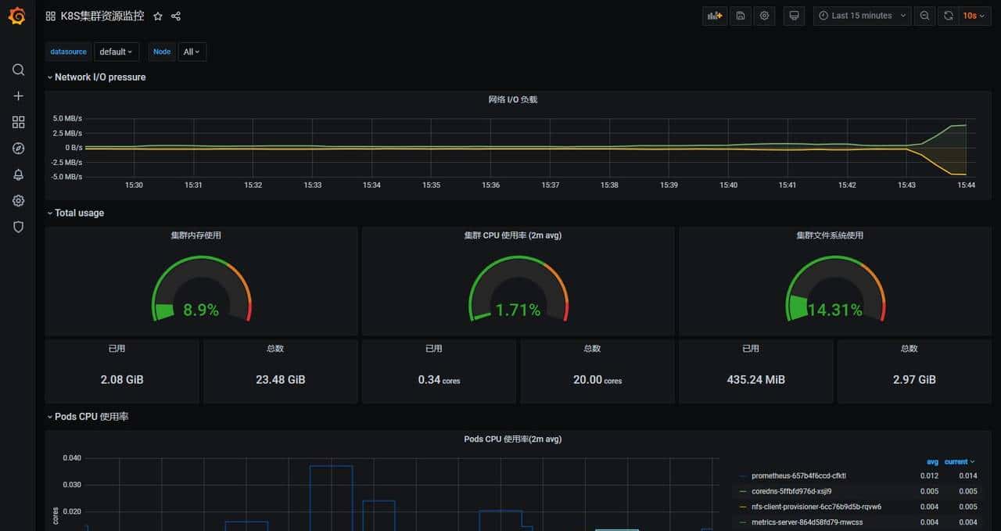Image resolution: width=1001 pixels, height=531 pixels.
Task: Save the dashboard with the save icon
Action: [740, 16]
